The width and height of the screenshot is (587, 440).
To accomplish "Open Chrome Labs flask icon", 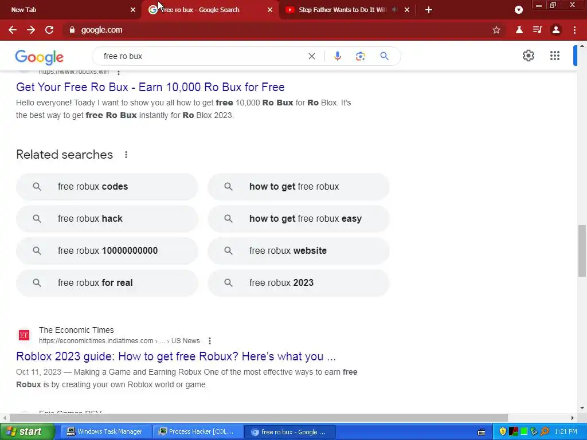I will [x=519, y=30].
